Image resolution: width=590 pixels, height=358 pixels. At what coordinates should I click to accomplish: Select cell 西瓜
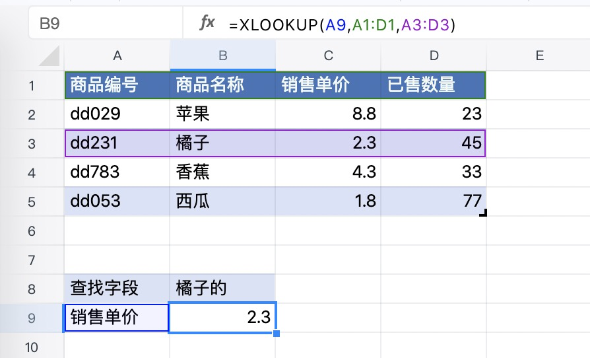tap(223, 201)
